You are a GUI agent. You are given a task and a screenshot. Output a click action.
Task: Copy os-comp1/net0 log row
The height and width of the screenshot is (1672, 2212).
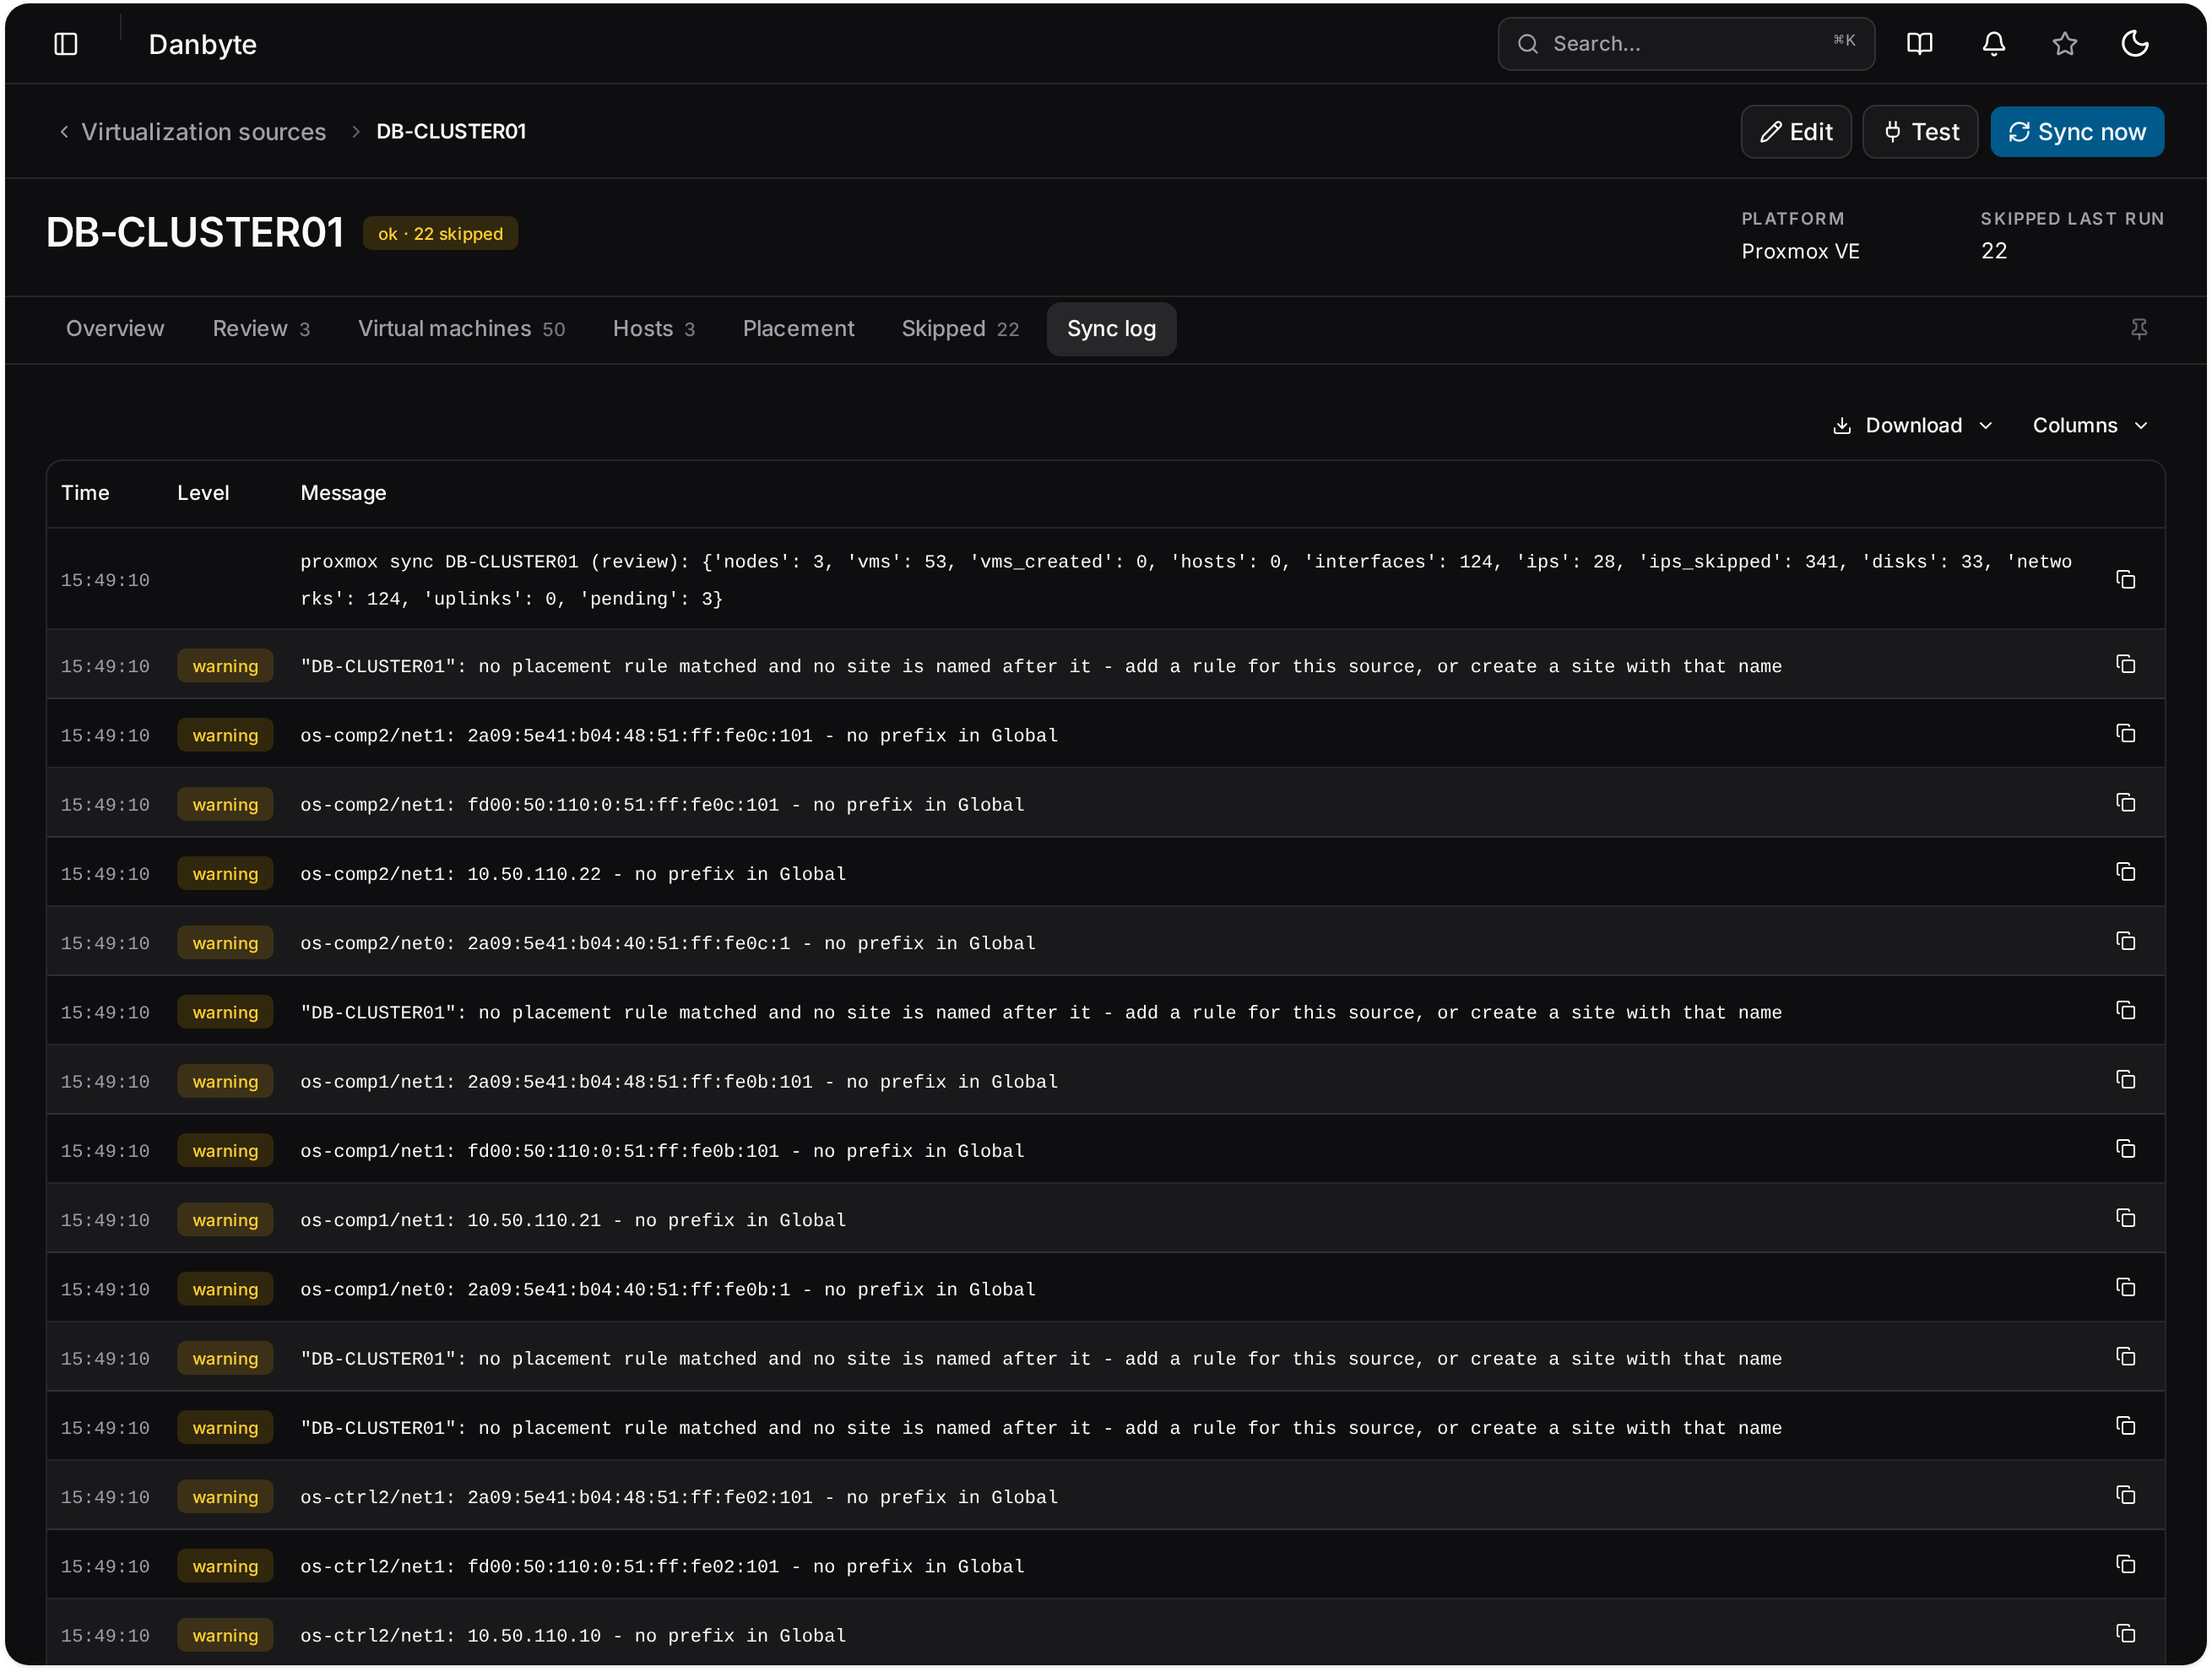click(2125, 1287)
